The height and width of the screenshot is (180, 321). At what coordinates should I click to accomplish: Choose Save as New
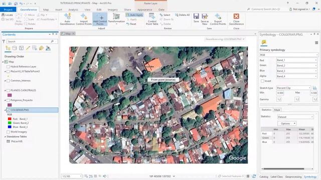tap(205, 19)
